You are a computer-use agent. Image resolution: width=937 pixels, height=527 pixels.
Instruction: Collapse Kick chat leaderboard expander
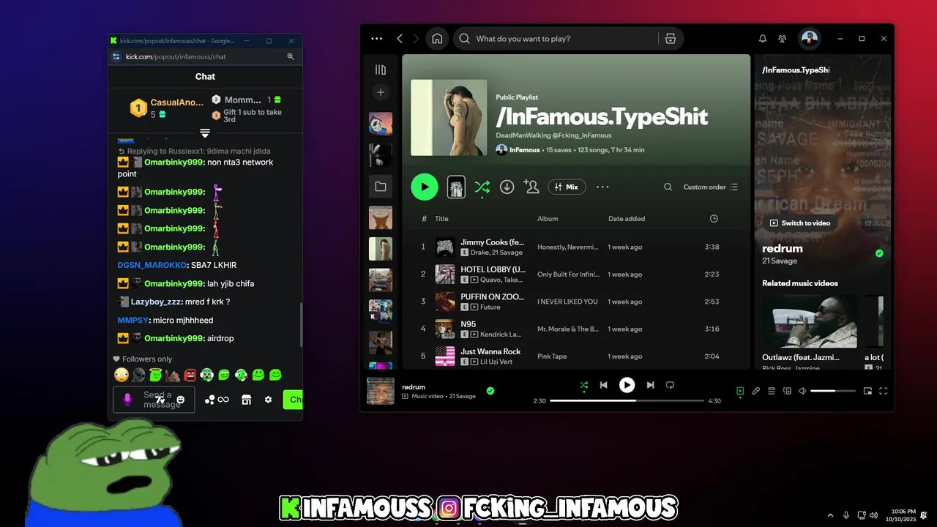click(x=205, y=132)
